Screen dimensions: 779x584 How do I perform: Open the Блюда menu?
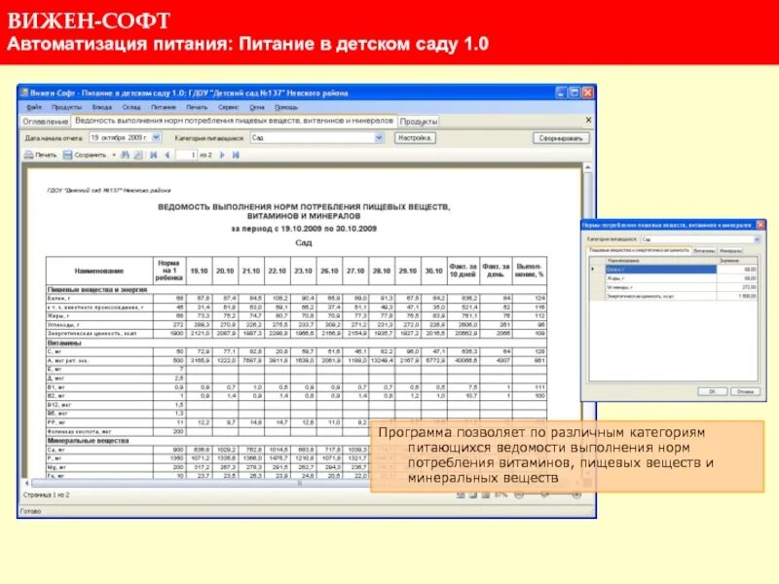(102, 107)
